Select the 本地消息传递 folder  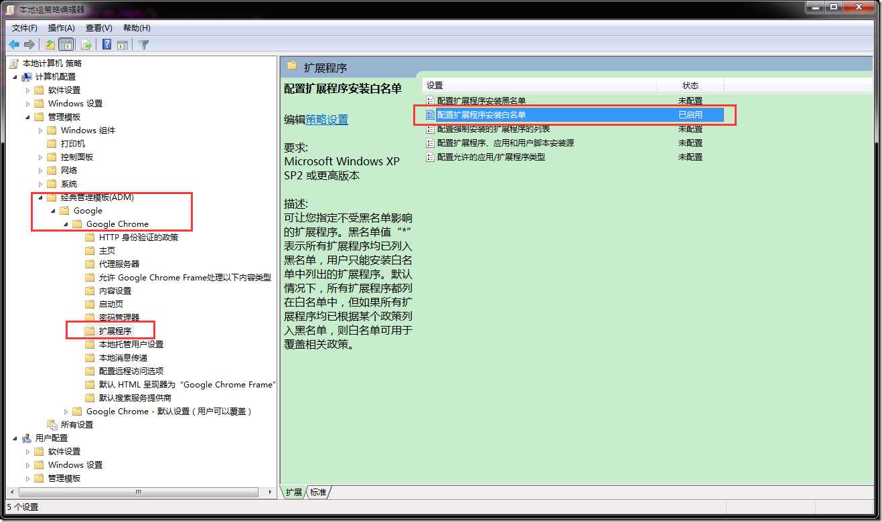click(123, 358)
